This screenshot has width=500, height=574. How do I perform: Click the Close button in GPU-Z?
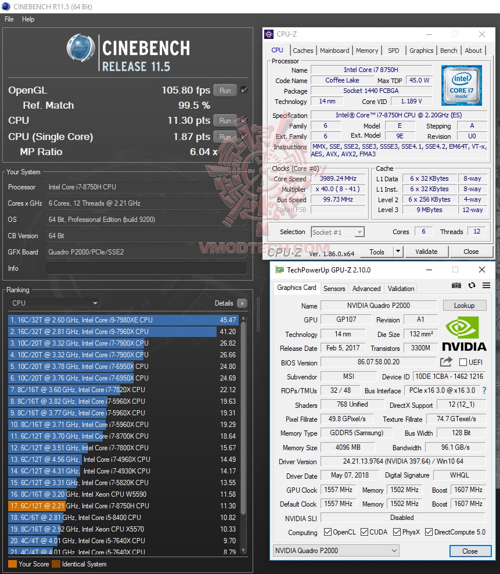click(x=470, y=551)
